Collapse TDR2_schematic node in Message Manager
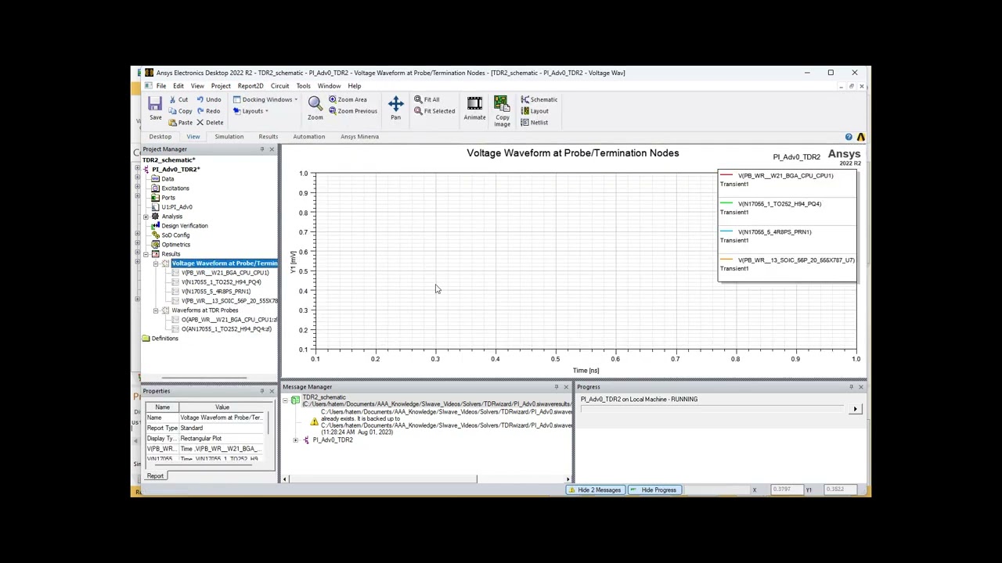Viewport: 1002px width, 563px height. 286,400
